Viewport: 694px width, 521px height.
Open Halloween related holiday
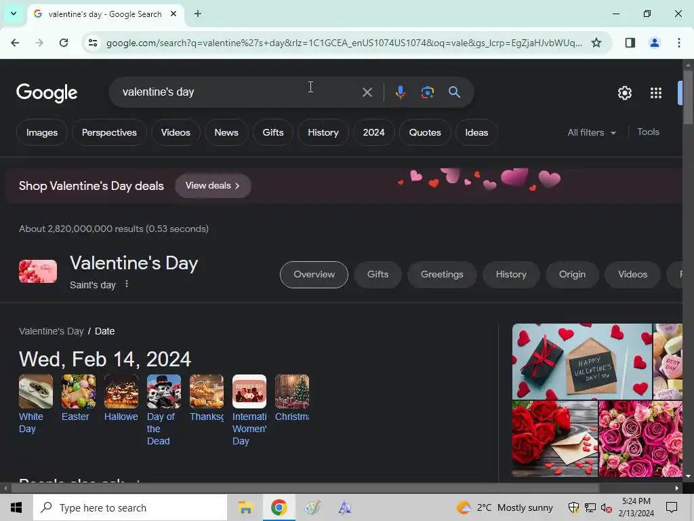[x=121, y=398]
